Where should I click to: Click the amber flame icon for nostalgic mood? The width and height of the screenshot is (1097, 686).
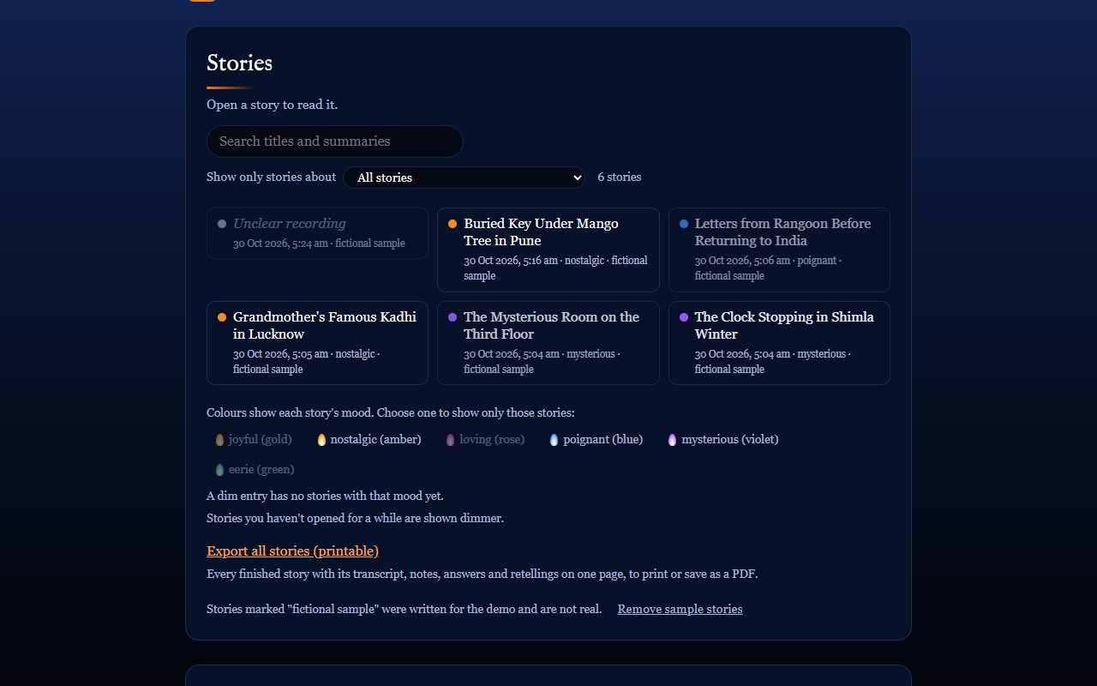click(321, 440)
